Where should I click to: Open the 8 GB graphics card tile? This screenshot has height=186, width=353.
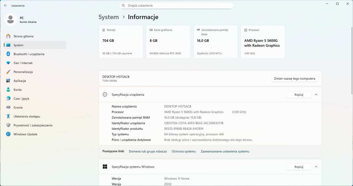click(168, 42)
